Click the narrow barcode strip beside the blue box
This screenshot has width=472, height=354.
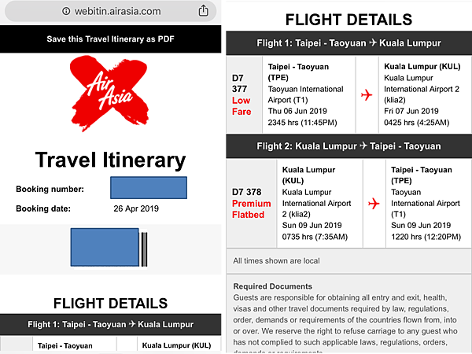tap(144, 249)
